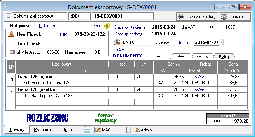Open the Płatności bottom tab

click(42, 130)
